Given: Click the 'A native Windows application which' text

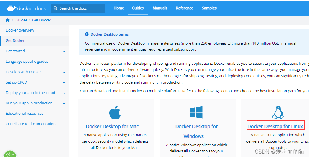Looking at the screenshot, I should point(197,145).
